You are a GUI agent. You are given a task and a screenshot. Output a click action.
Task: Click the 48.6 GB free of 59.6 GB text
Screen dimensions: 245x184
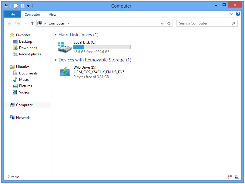click(x=91, y=52)
